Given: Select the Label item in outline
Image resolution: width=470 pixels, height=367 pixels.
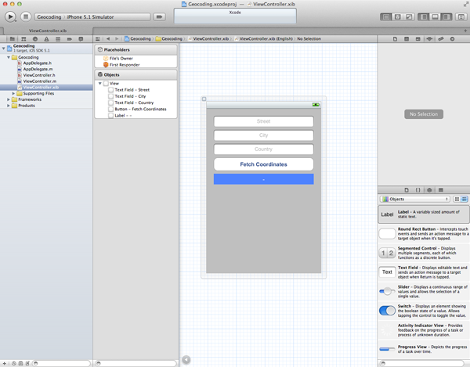Looking at the screenshot, I should 123,115.
